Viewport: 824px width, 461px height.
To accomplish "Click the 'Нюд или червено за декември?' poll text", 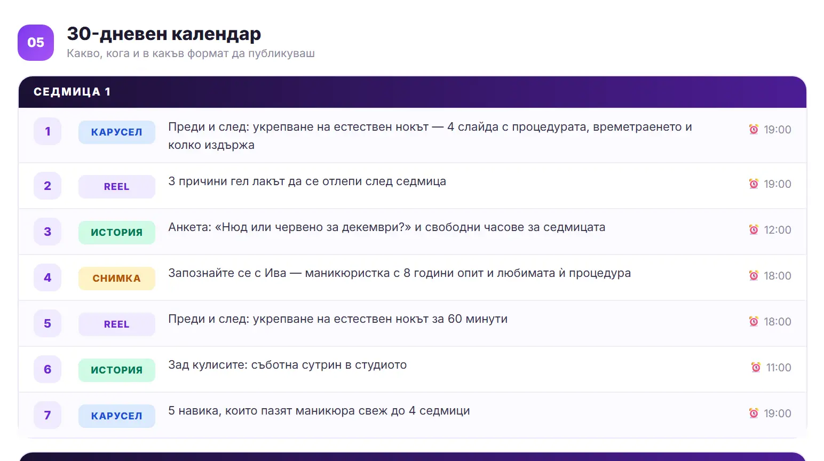I will pos(387,227).
